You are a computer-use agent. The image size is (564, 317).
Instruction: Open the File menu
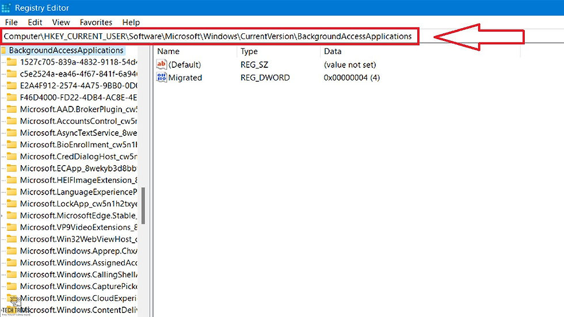tap(11, 22)
